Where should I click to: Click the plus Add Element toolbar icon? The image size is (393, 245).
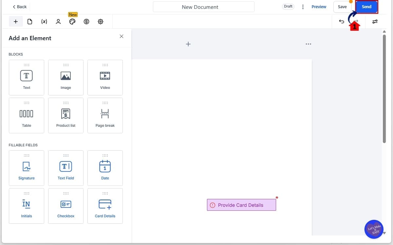[x=16, y=22]
